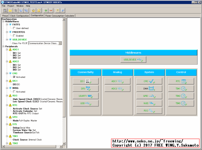Open TIM3 control configuration button

(x=181, y=103)
